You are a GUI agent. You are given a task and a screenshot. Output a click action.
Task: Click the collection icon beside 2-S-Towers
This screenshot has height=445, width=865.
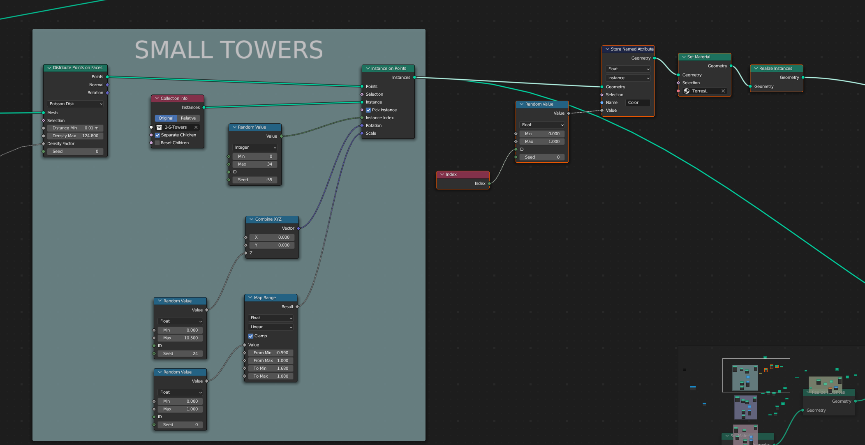point(159,127)
